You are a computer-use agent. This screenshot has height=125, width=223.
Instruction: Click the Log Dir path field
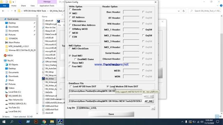coord(113,108)
